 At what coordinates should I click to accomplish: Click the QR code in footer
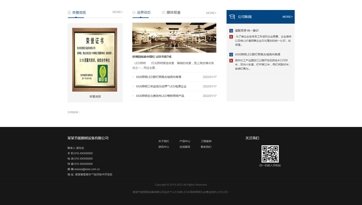pyautogui.click(x=270, y=154)
